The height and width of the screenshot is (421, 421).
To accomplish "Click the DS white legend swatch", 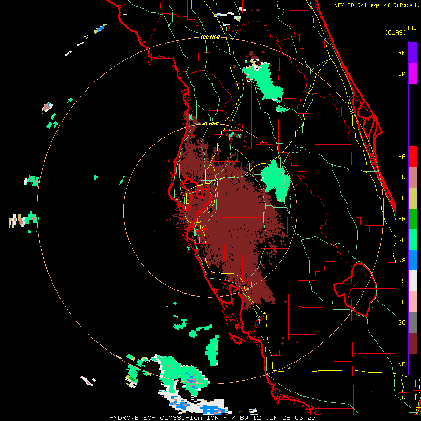I will click(x=413, y=281).
